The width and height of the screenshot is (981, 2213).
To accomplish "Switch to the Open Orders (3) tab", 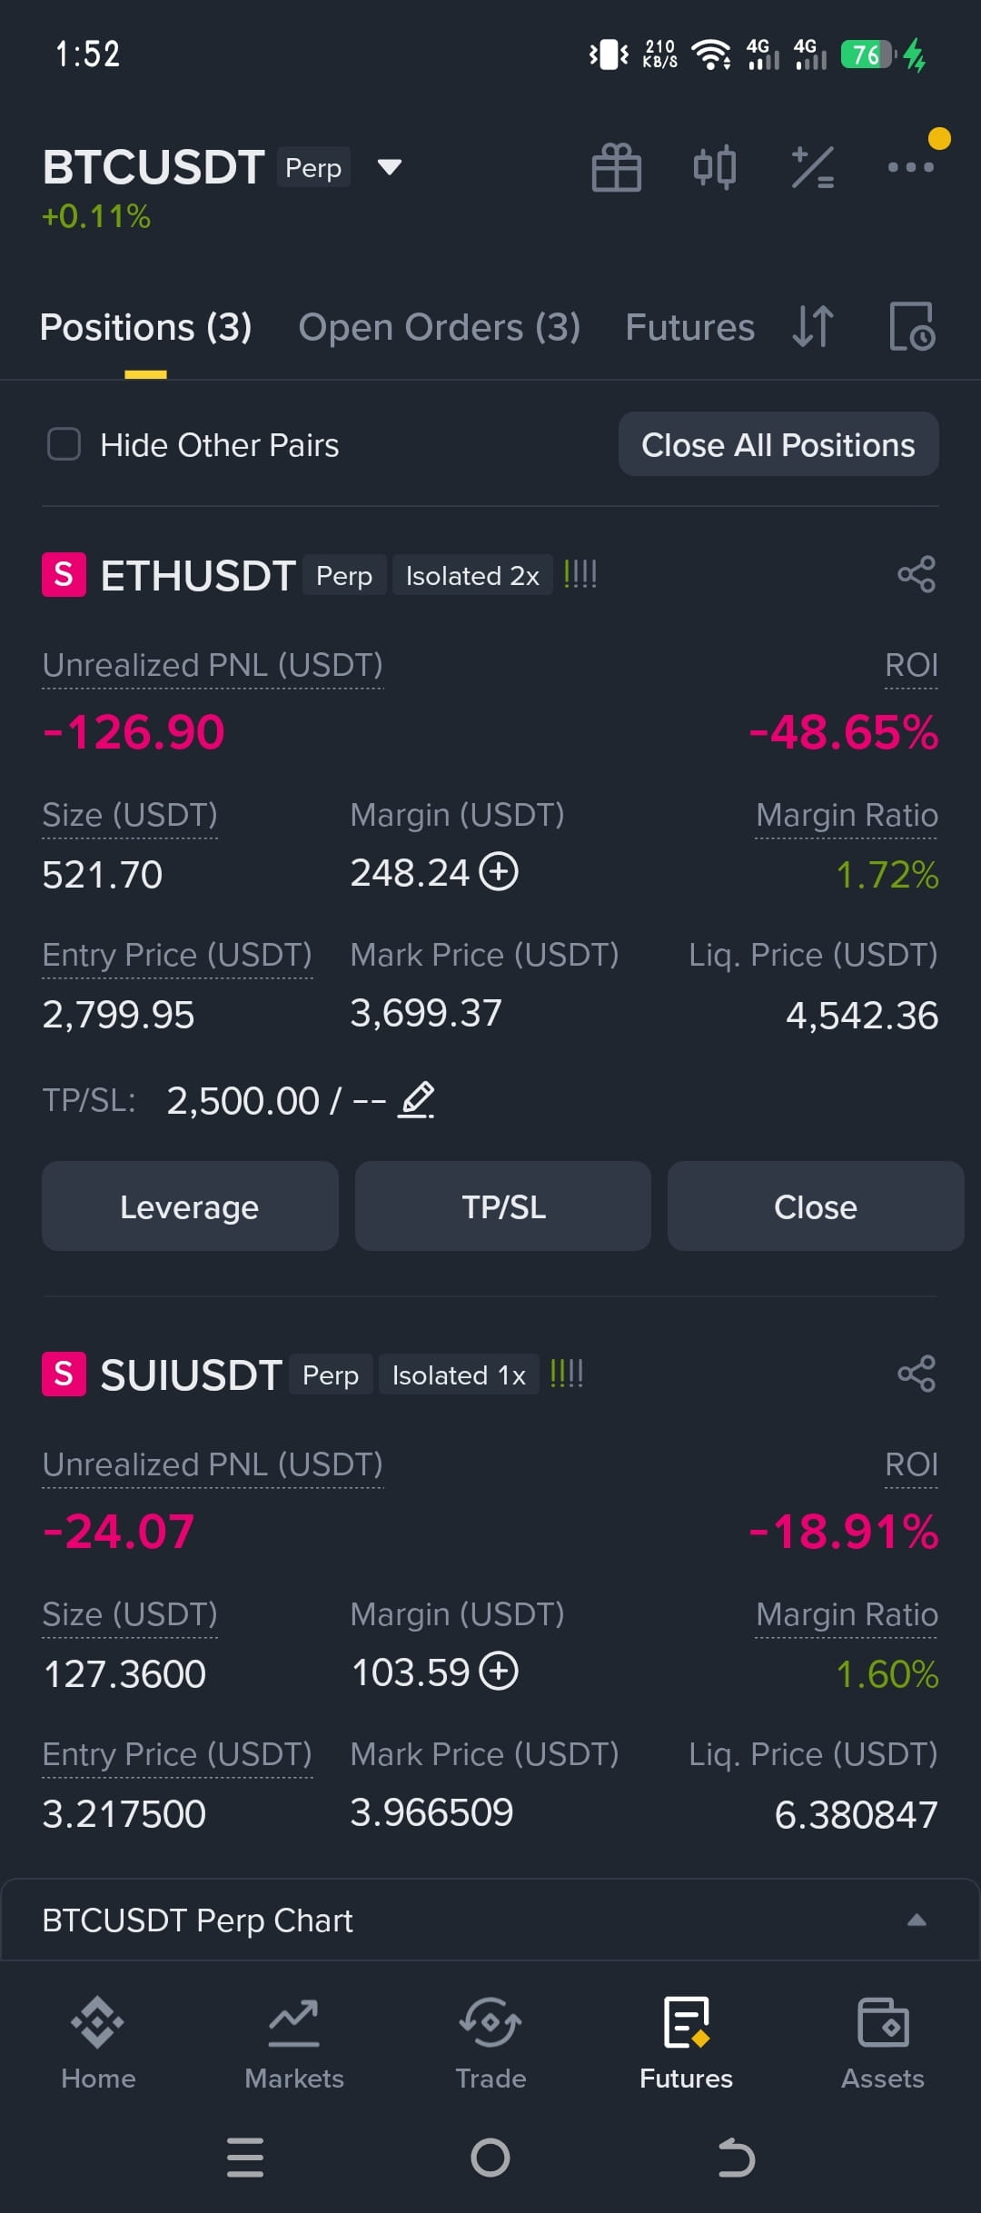I will tap(440, 327).
